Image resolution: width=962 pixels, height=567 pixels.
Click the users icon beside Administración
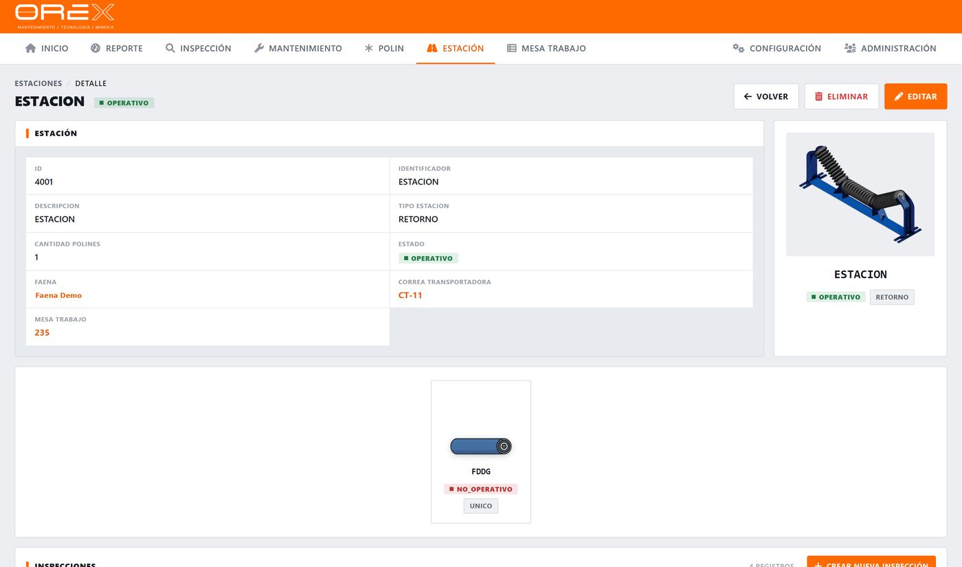[850, 48]
